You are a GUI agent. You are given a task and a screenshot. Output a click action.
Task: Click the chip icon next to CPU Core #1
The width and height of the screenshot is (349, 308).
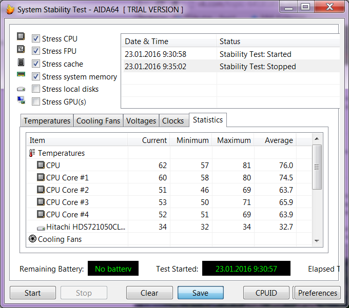pyautogui.click(x=41, y=177)
